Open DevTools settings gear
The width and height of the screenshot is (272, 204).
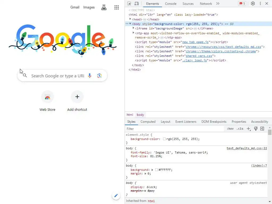pyautogui.click(x=253, y=3)
